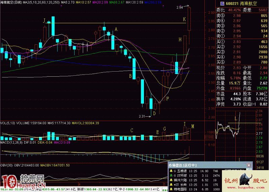269x192 pixels.
Task: Select 郴电国际 row in 市场雷达 list
Action: click(x=195, y=189)
